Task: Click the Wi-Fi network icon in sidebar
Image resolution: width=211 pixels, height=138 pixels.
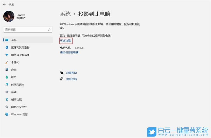Action: pos(7,55)
